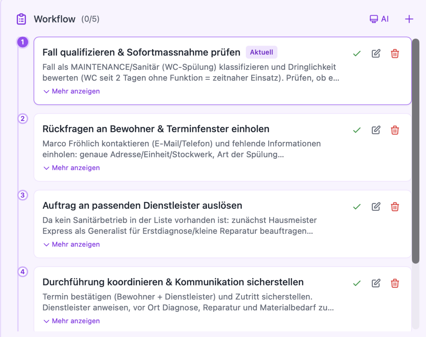The height and width of the screenshot is (337, 426).
Task: Mark 'Fall qualifizieren & Sofortmassnahme prüfen' as done
Action: coord(357,53)
